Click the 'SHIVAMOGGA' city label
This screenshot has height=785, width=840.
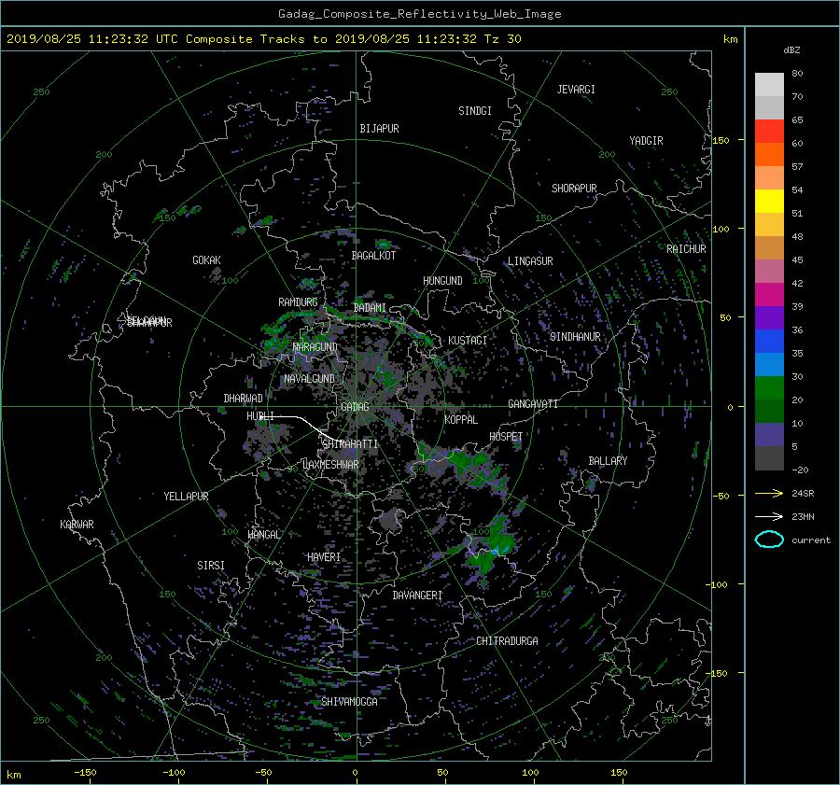point(349,702)
